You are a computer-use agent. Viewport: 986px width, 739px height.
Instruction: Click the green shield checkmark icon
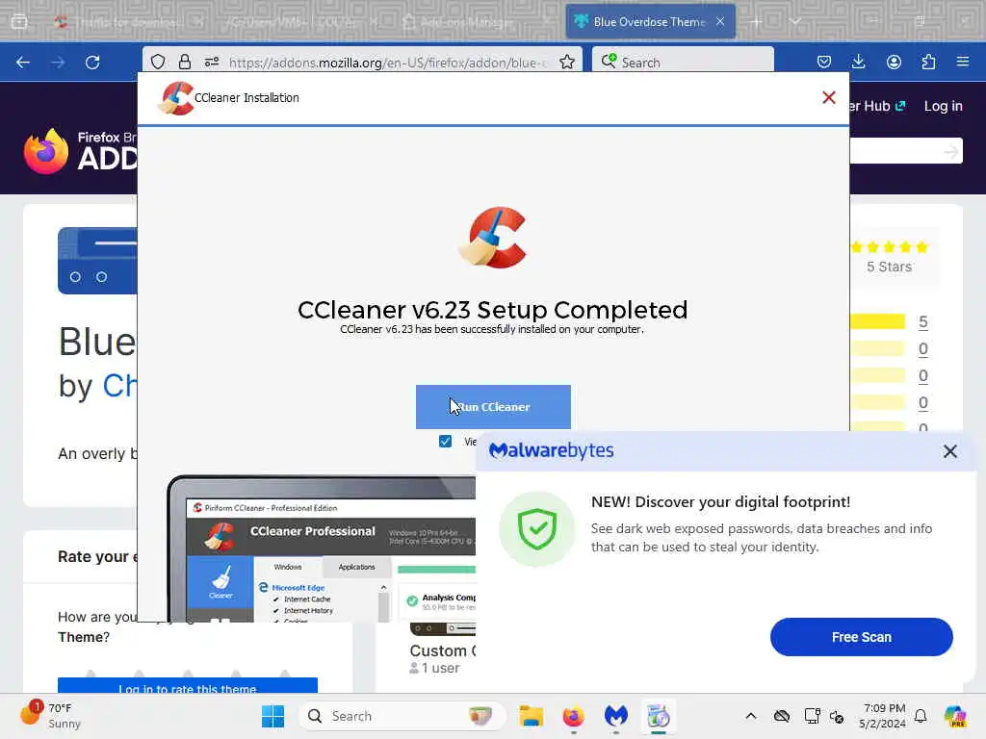coord(537,529)
